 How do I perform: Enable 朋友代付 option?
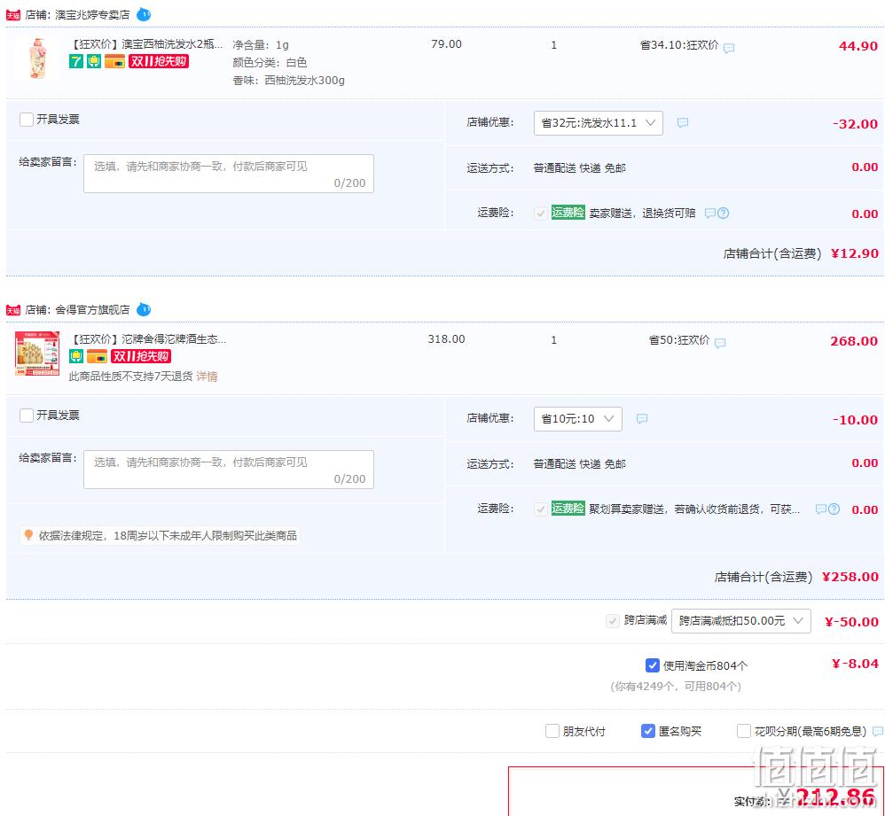click(x=552, y=732)
